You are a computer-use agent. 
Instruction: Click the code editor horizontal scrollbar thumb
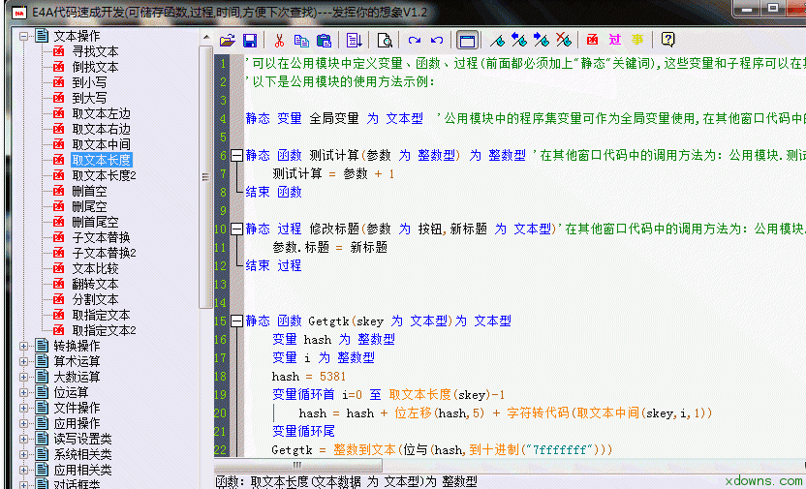[298, 466]
